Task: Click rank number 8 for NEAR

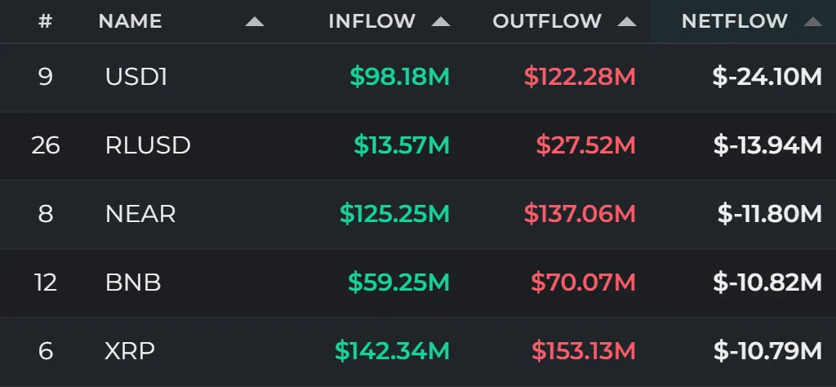Action: click(x=46, y=214)
